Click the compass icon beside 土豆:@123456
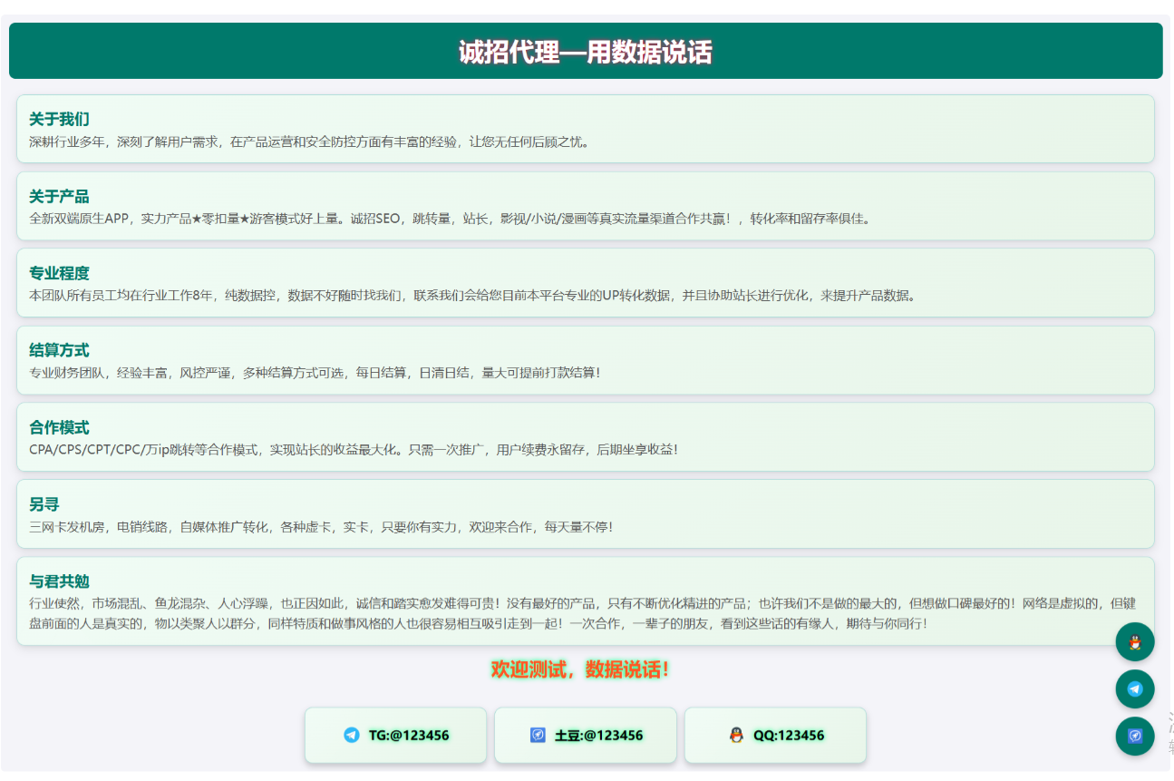 coord(538,735)
